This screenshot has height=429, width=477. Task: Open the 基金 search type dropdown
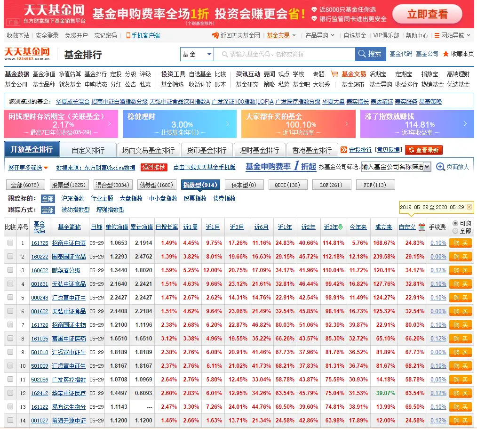click(x=197, y=54)
